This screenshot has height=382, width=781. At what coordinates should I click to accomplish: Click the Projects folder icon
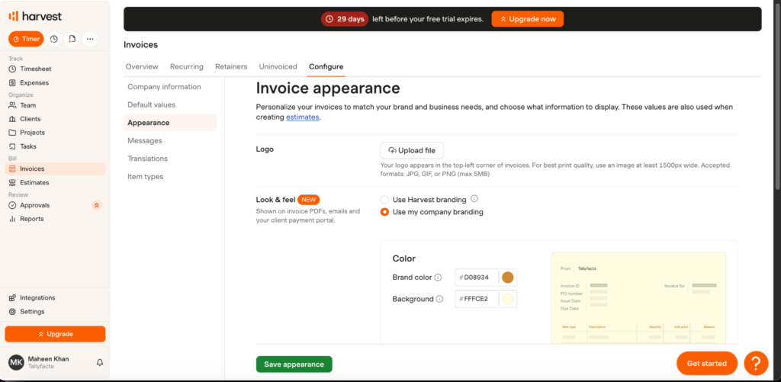point(12,133)
